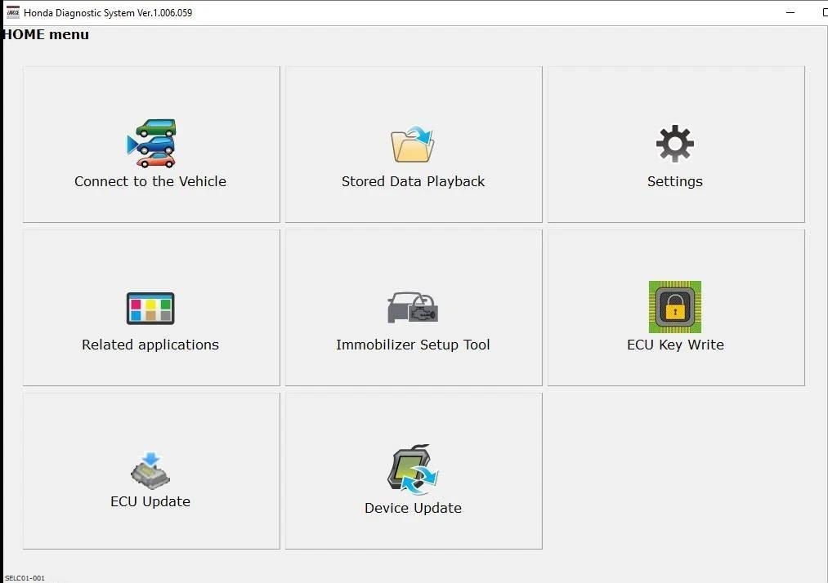Select the ECU Key Write padlock chip icon
This screenshot has height=583, width=828.
pos(675,306)
